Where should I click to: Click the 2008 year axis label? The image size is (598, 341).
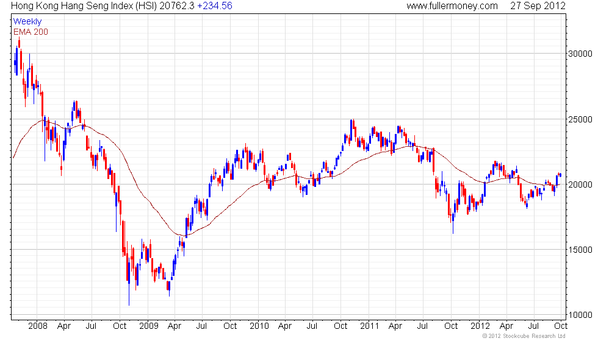tap(38, 326)
